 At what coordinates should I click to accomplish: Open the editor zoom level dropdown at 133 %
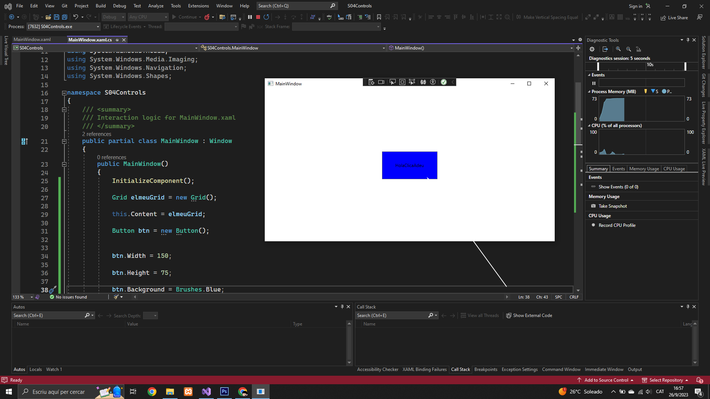tap(32, 297)
